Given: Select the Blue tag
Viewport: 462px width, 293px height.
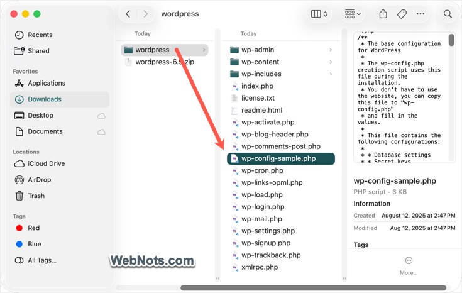Looking at the screenshot, I should point(60,244).
